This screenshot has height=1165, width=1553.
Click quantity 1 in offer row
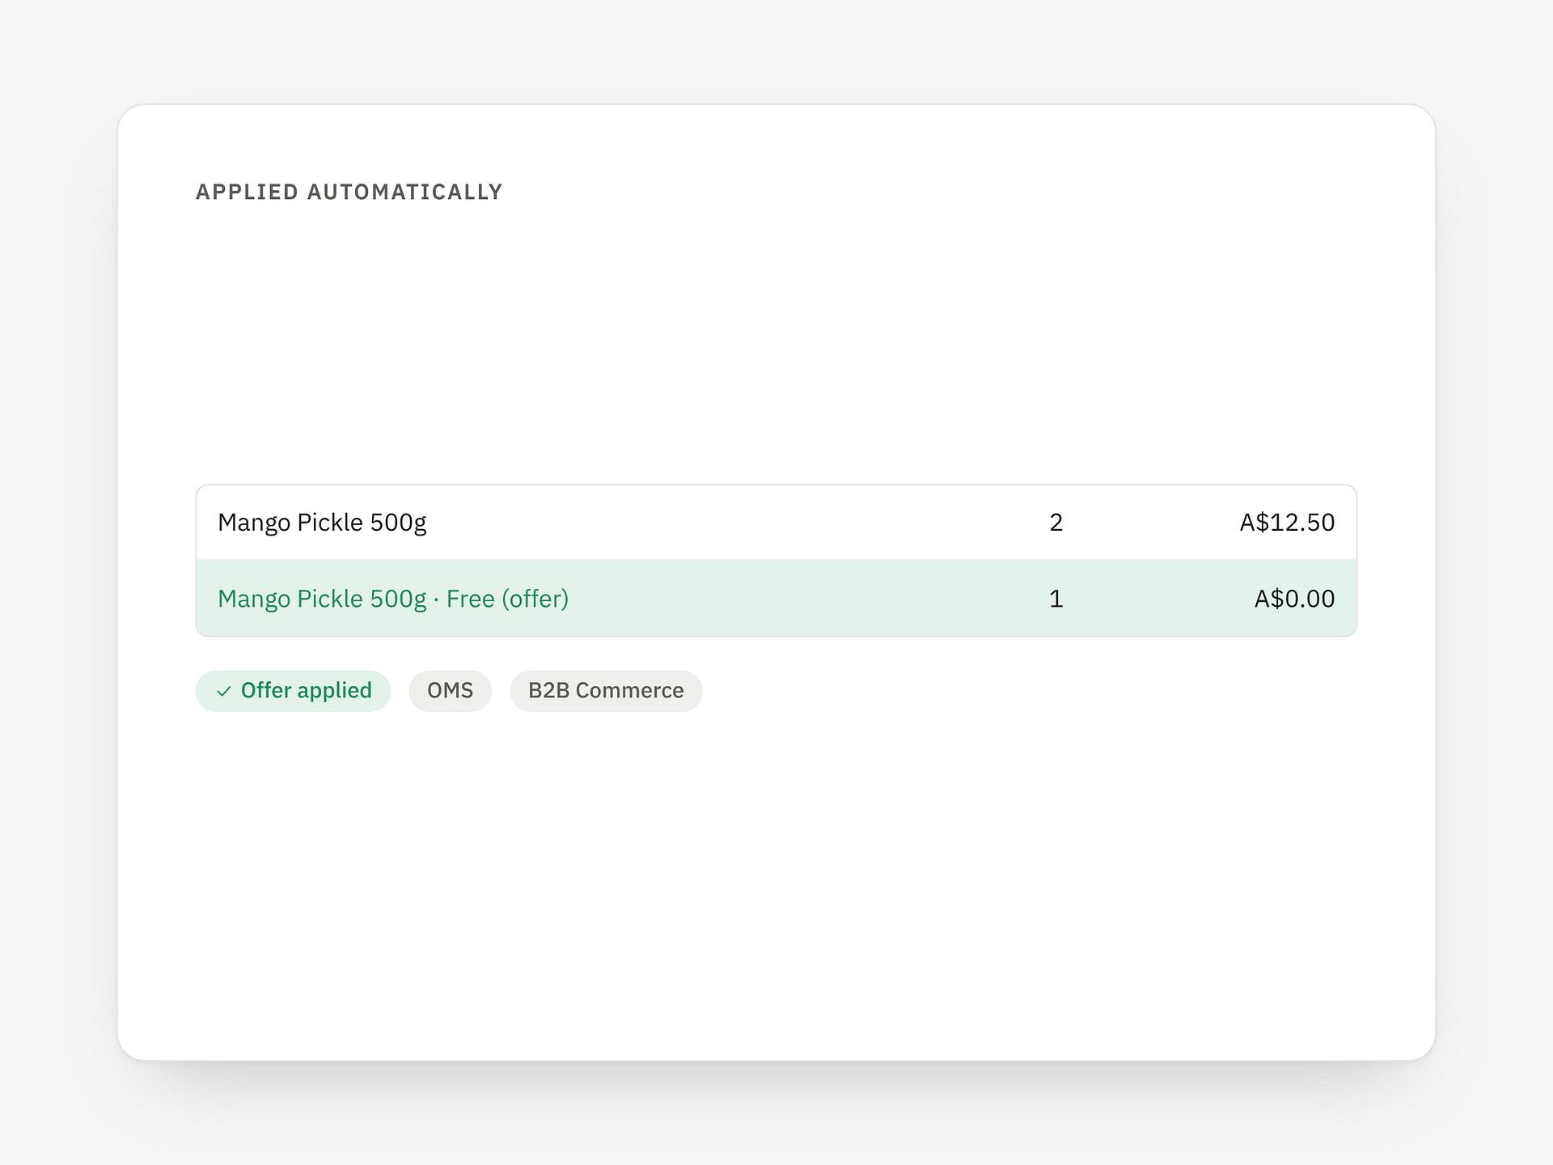pyautogui.click(x=1056, y=599)
